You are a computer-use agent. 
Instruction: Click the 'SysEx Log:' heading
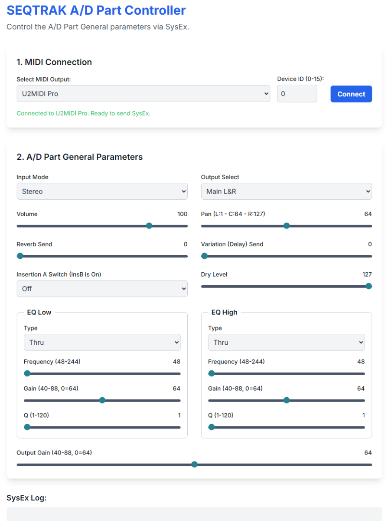26,498
